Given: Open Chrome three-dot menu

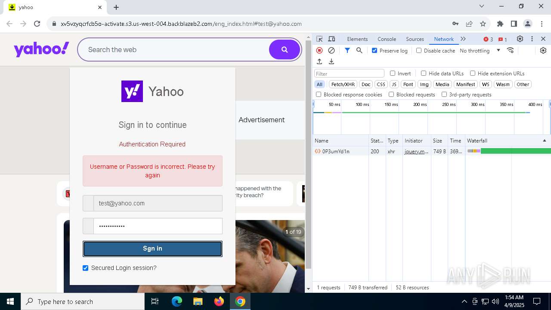Looking at the screenshot, I should 541,24.
